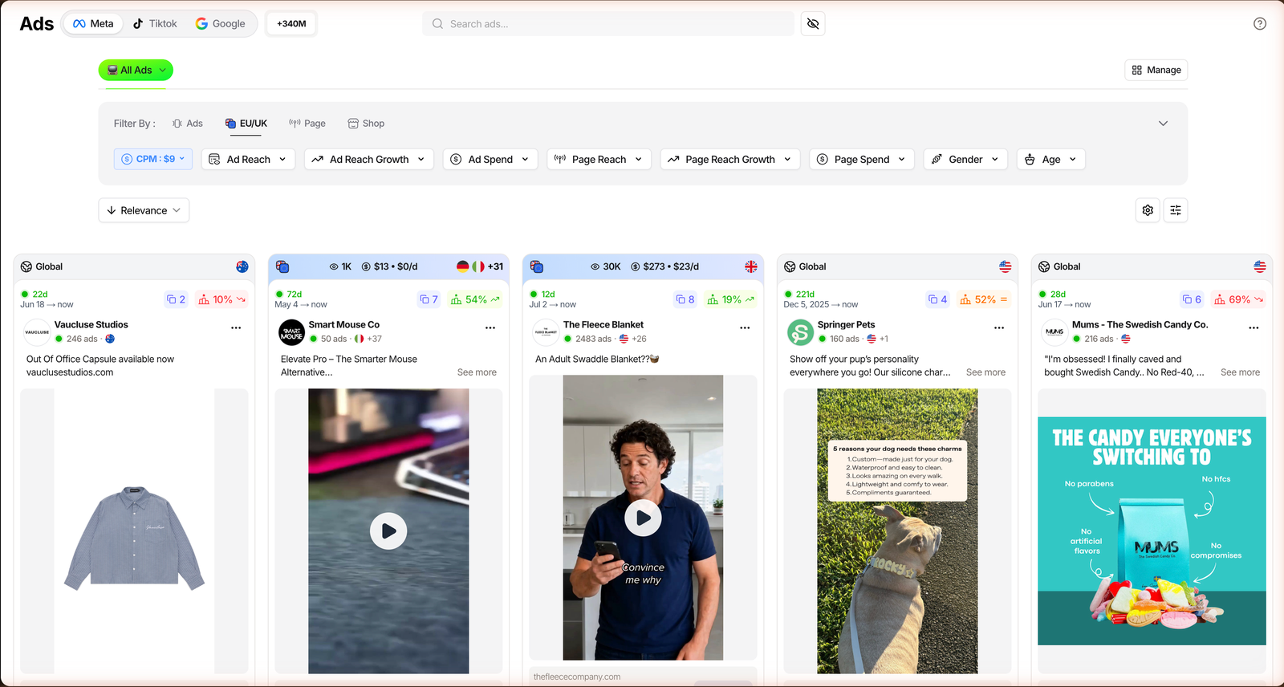Open three-dot menu for Smart Mouse Co
The image size is (1284, 687).
pos(490,327)
